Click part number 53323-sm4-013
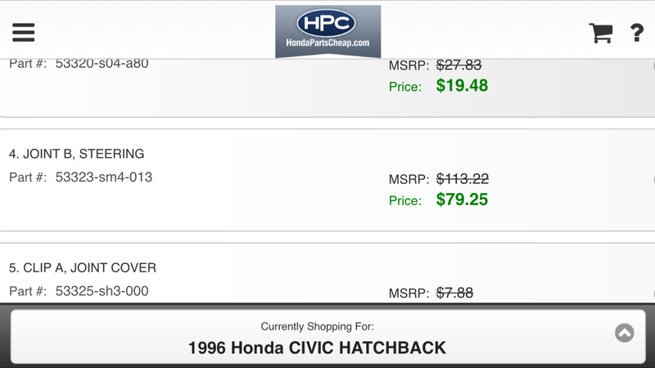Viewport: 655px width, 368px height. [x=104, y=177]
